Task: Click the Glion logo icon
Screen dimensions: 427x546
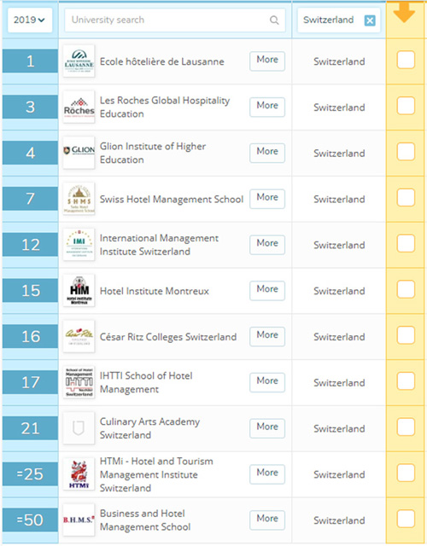Action: (79, 153)
